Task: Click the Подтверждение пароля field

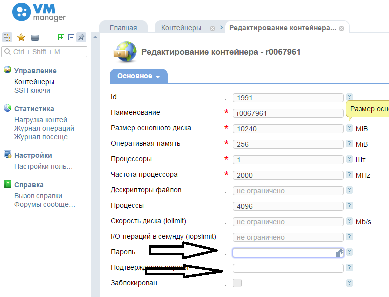Action: (288, 268)
